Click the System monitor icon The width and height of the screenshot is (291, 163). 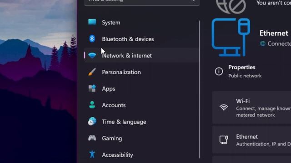pyautogui.click(x=92, y=22)
